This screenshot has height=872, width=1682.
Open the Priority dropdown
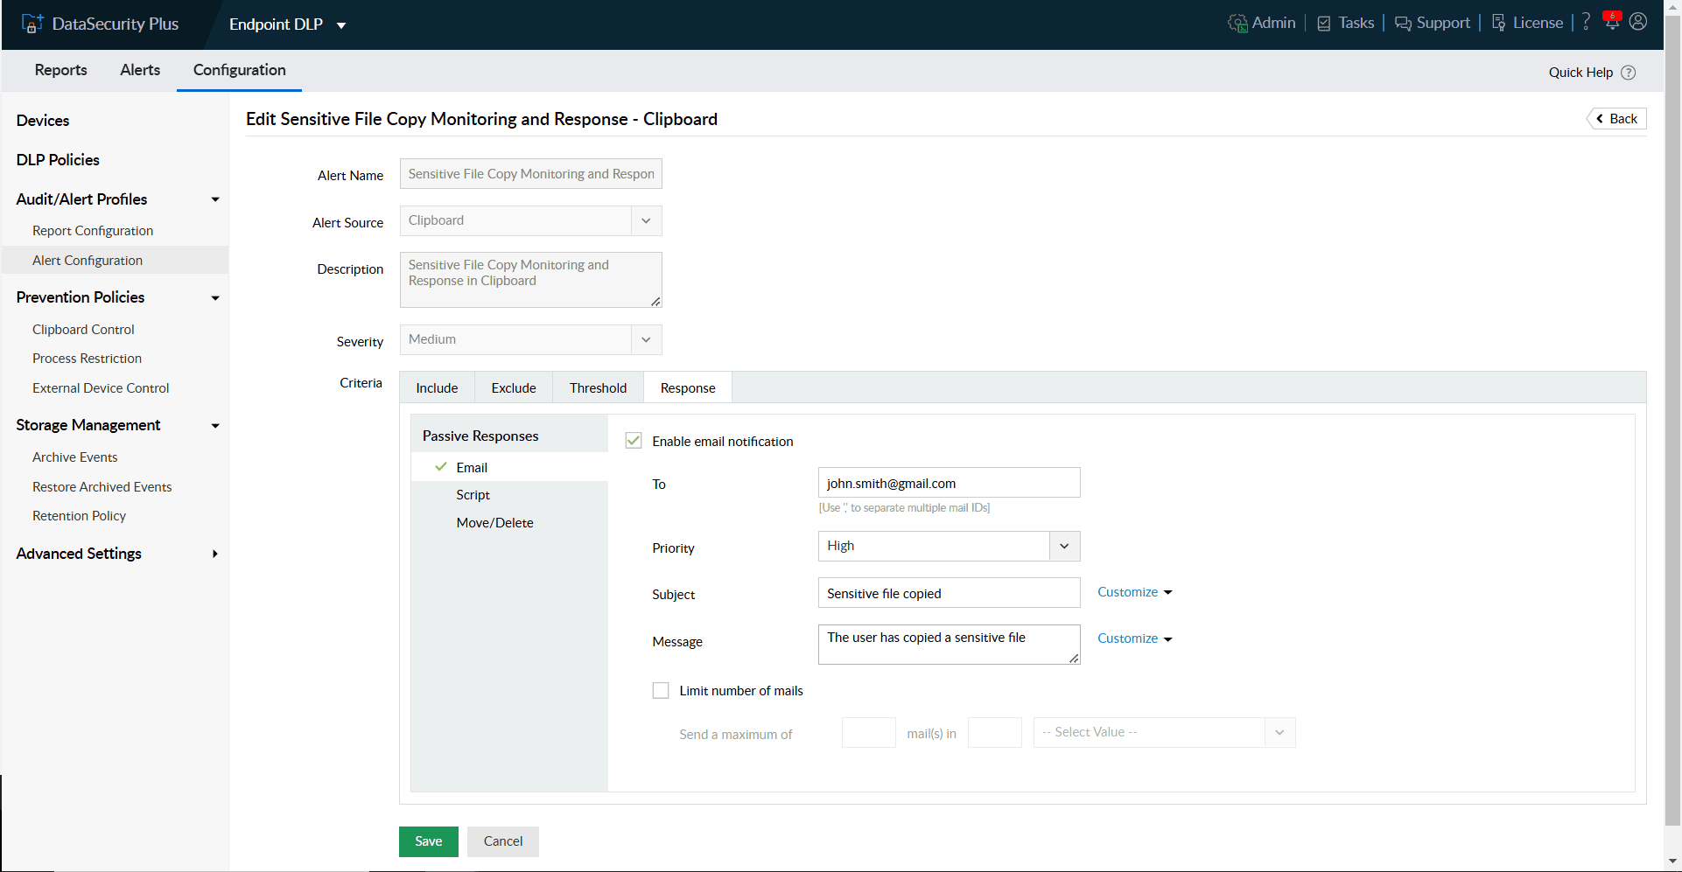(950, 546)
